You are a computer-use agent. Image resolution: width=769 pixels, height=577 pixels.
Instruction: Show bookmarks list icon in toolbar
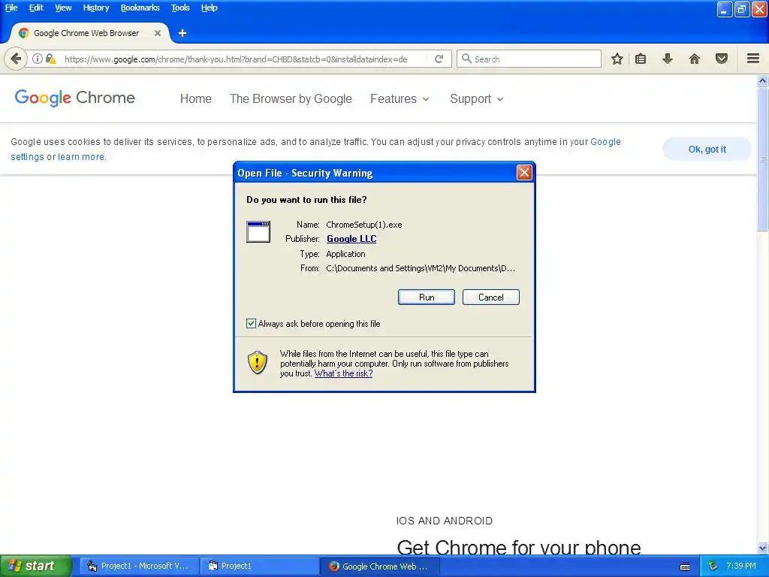tap(641, 59)
